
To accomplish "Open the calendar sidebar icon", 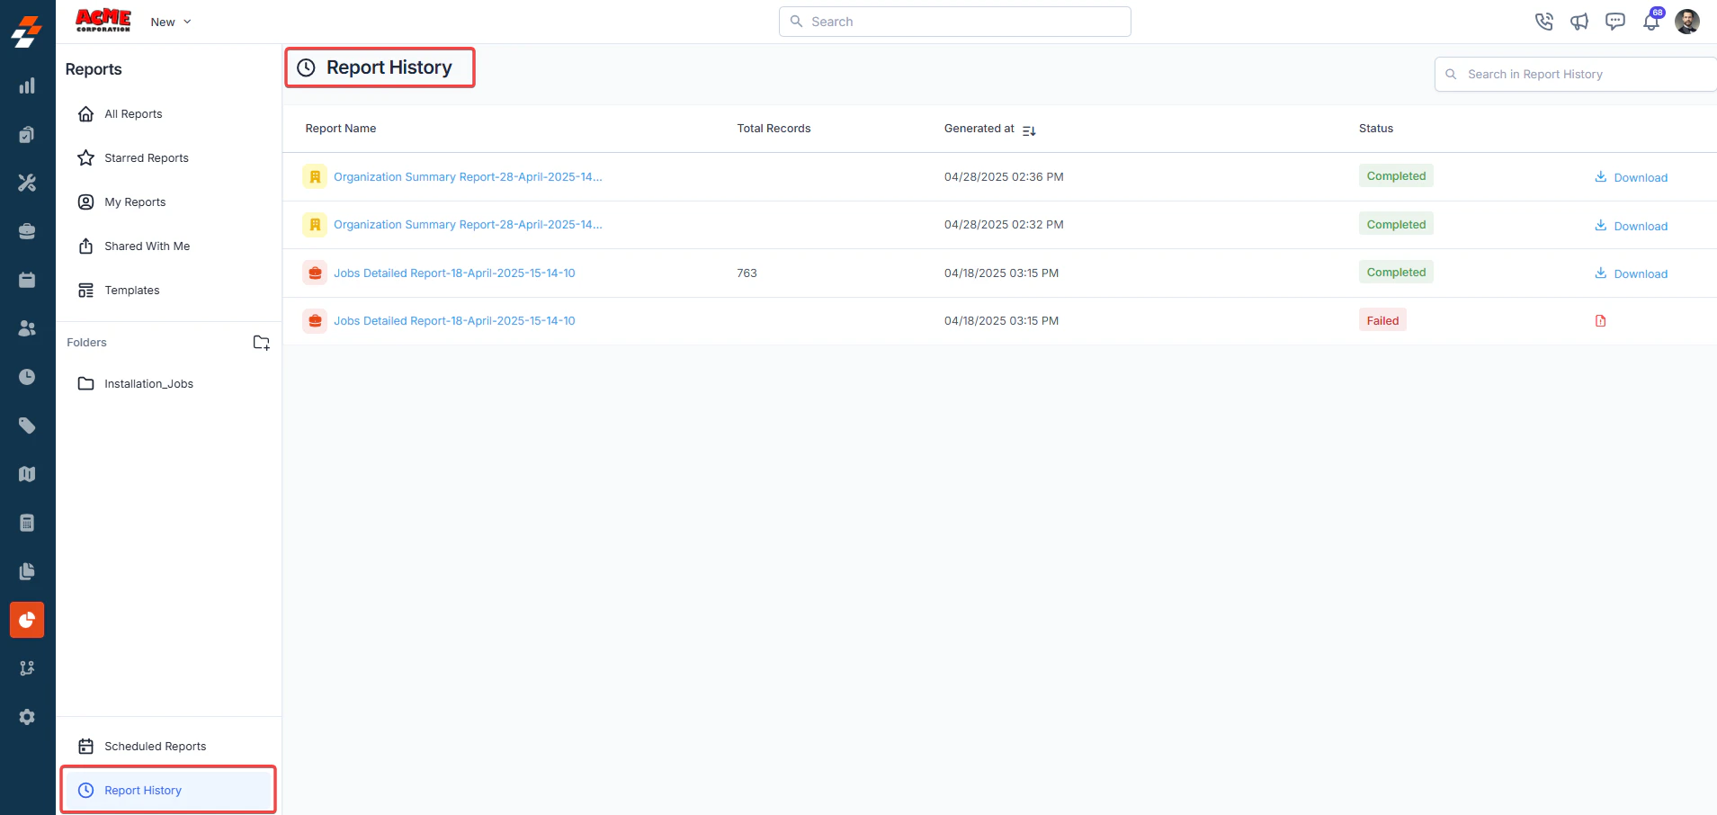I will click(x=27, y=280).
